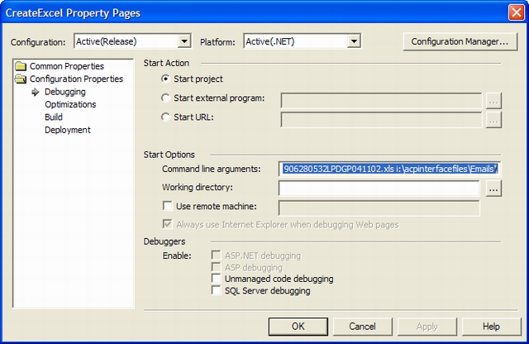The image size is (529, 344).
Task: Enable Unmanaged code debugging
Action: click(x=216, y=279)
